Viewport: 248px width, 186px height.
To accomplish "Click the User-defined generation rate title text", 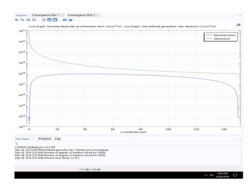I will tap(170, 27).
